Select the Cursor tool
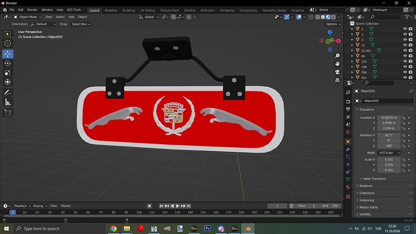416x234 pixels. [7, 43]
